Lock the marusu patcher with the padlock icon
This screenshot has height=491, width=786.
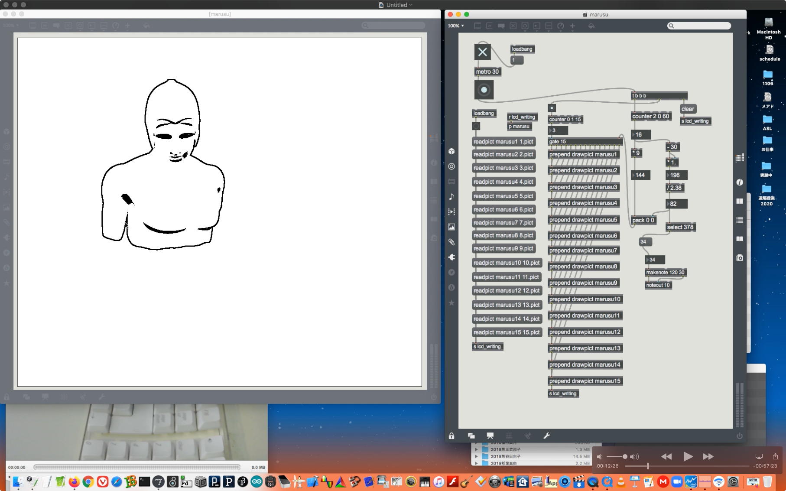451,436
